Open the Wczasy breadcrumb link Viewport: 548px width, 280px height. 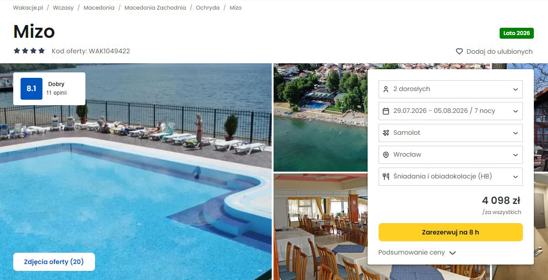63,8
